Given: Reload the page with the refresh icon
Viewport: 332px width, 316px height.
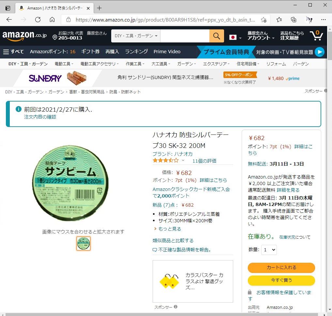Looking at the screenshot, I should click(38, 20).
